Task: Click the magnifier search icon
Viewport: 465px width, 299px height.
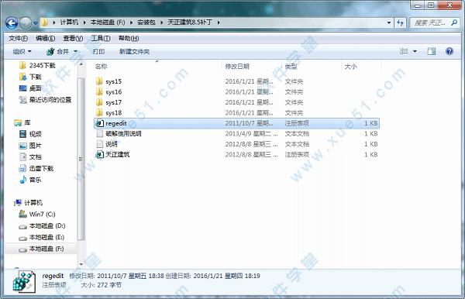Action: (x=453, y=22)
